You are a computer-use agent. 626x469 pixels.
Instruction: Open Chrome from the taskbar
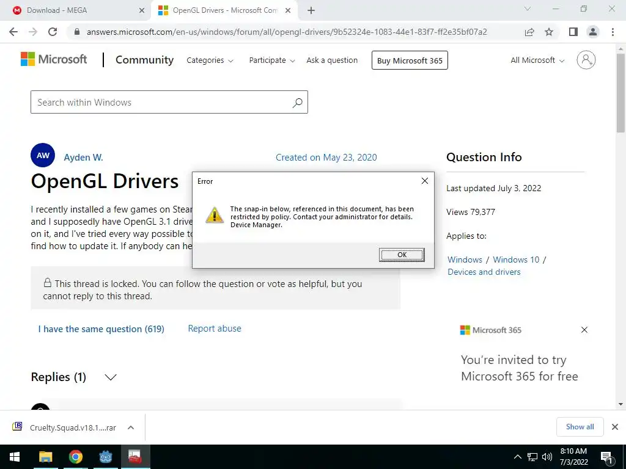coord(75,457)
